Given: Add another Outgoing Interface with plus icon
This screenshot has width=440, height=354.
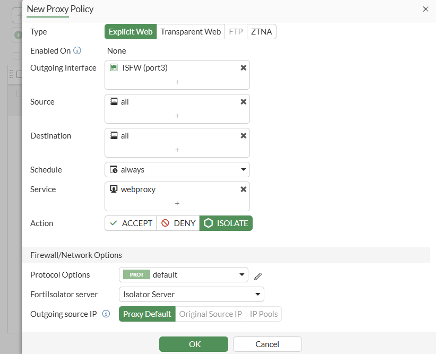Looking at the screenshot, I should (177, 83).
